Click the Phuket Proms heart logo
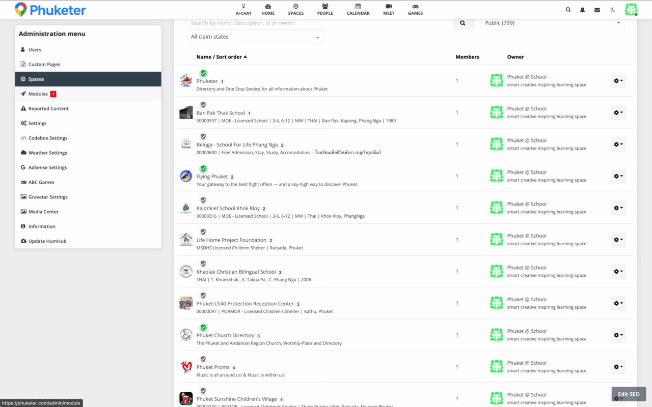Viewport: 652px width, 407px height. 186,367
